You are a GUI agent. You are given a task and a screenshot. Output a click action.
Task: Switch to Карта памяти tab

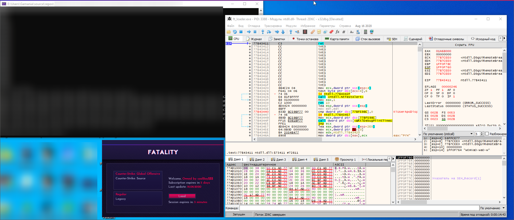point(337,39)
